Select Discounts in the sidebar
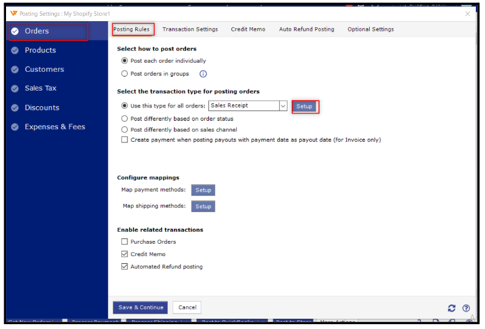 (42, 108)
